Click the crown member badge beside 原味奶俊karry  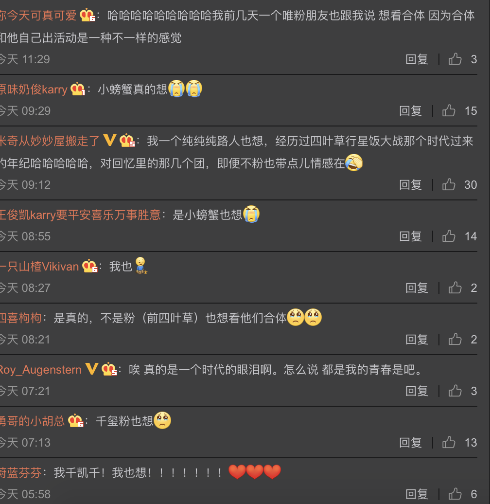tap(78, 89)
